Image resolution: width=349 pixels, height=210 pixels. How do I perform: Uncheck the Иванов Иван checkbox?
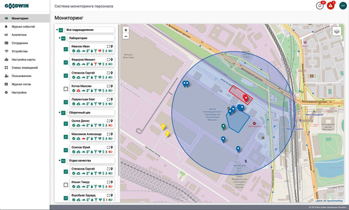[66, 49]
